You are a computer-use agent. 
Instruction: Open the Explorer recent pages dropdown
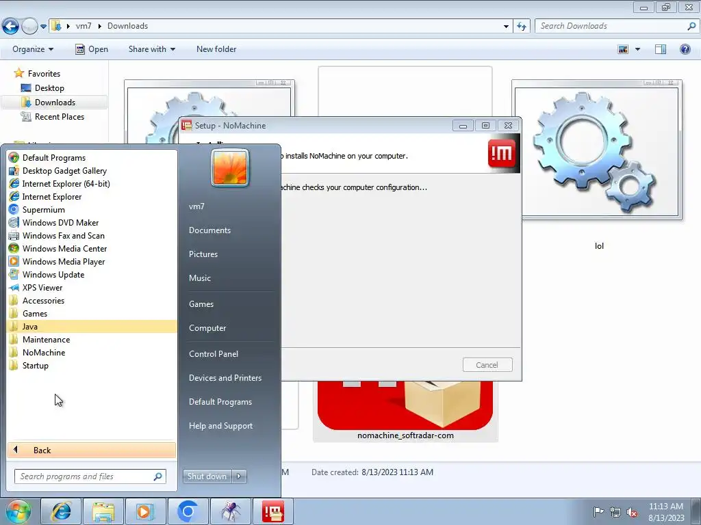point(43,27)
